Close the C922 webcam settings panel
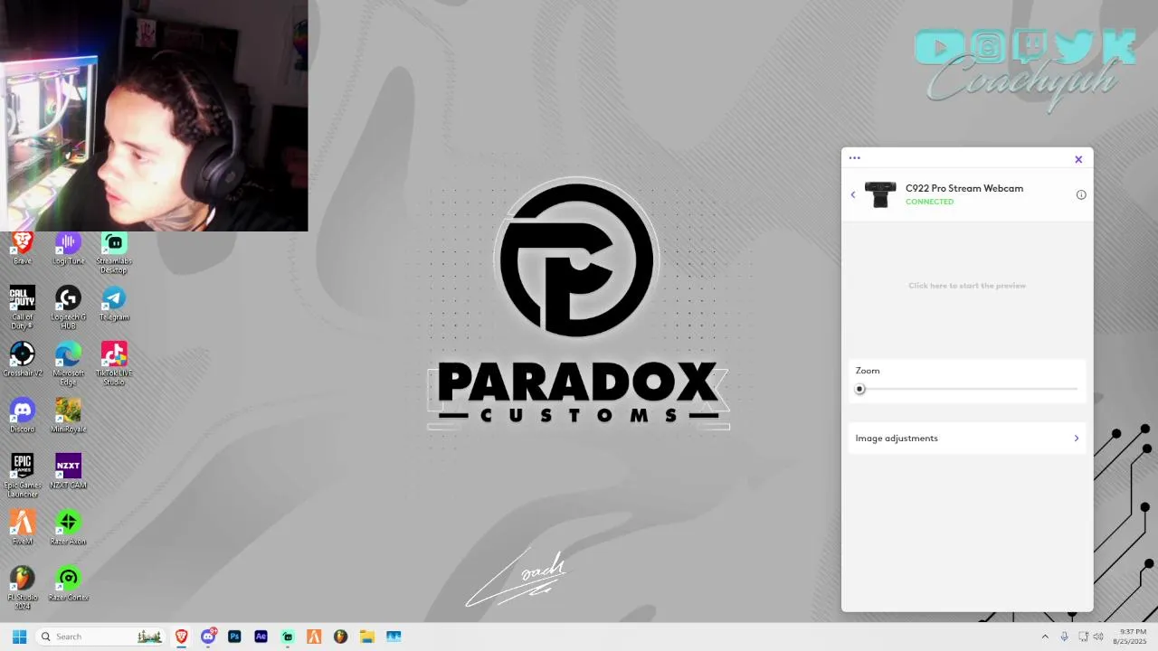This screenshot has height=651, width=1158. tap(1078, 159)
